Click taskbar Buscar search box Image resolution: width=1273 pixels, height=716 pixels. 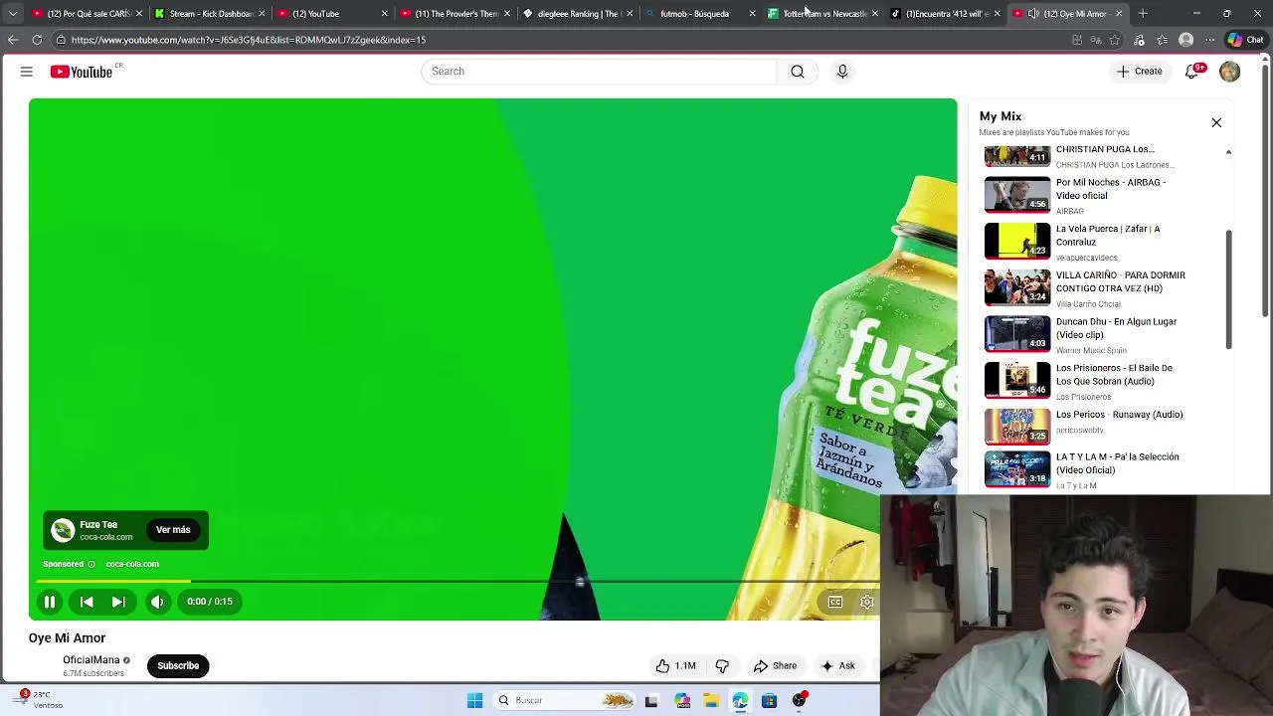click(565, 701)
